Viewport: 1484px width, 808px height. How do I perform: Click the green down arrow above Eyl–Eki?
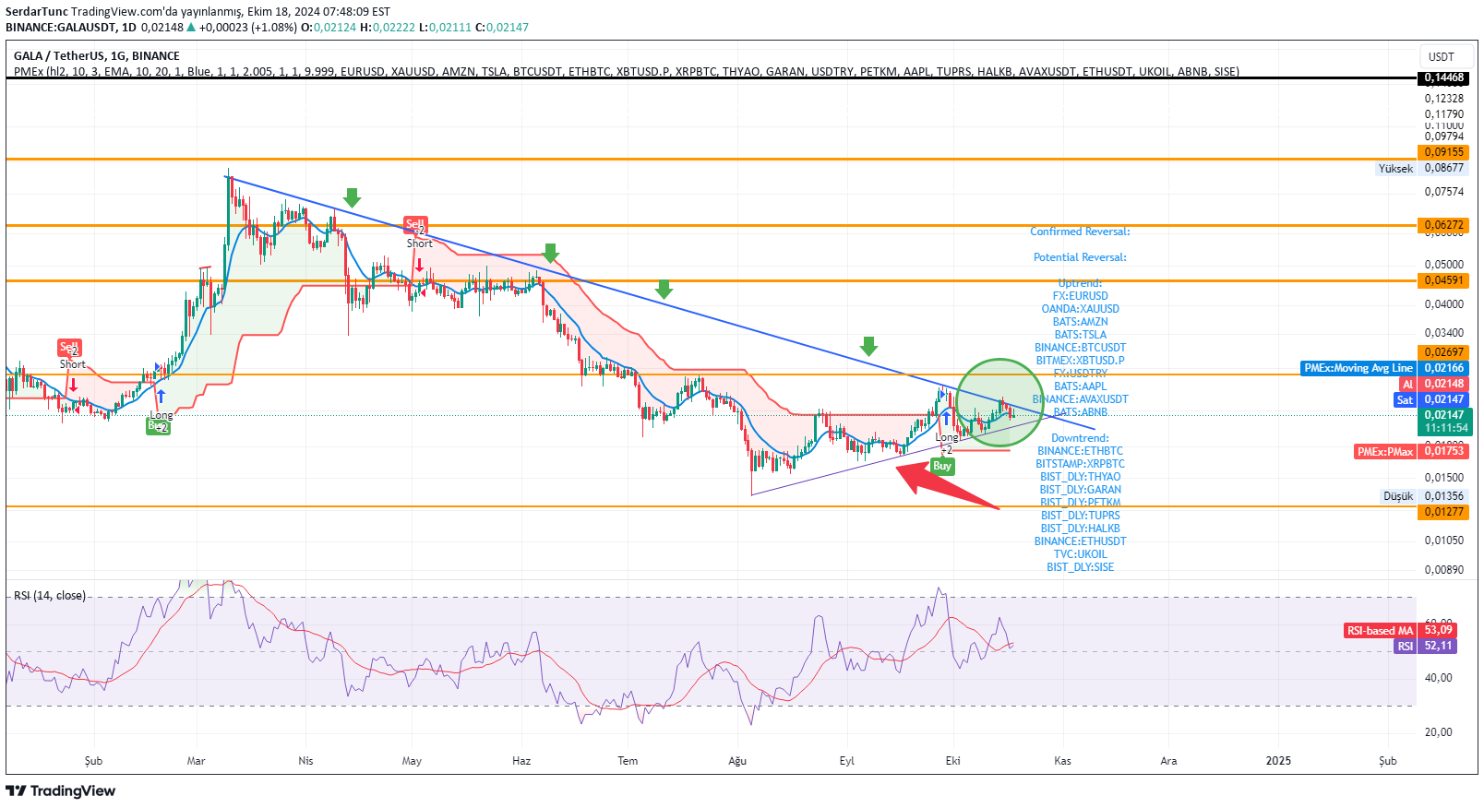(868, 346)
